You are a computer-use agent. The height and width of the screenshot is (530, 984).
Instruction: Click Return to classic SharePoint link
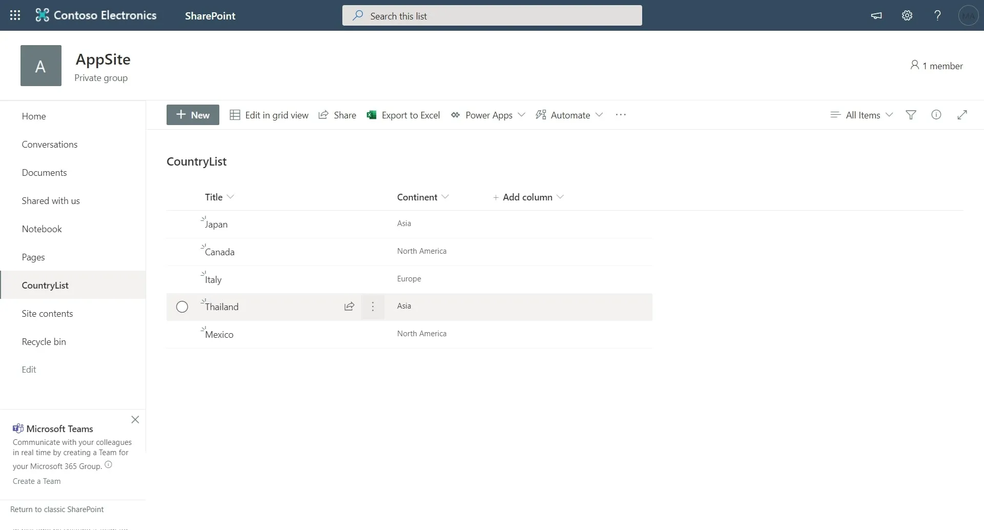pyautogui.click(x=57, y=509)
